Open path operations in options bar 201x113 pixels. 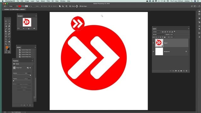pyautogui.click(x=60, y=6)
